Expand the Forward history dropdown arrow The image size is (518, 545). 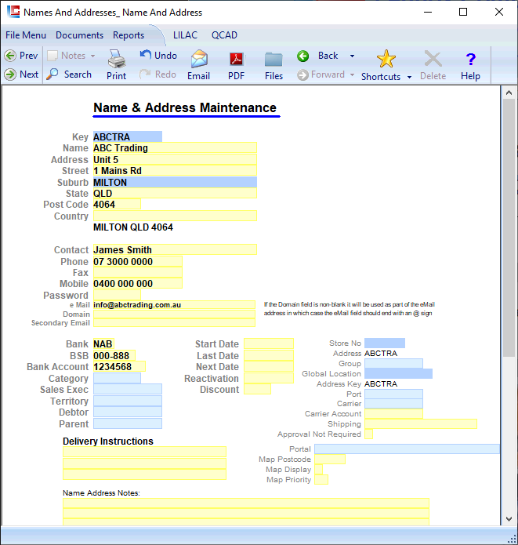point(353,74)
